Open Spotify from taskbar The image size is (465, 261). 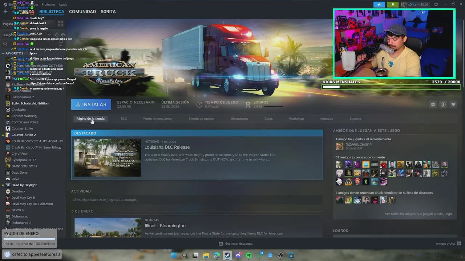(x=249, y=255)
